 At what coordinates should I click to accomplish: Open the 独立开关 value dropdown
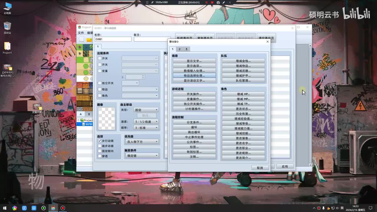click(130, 83)
